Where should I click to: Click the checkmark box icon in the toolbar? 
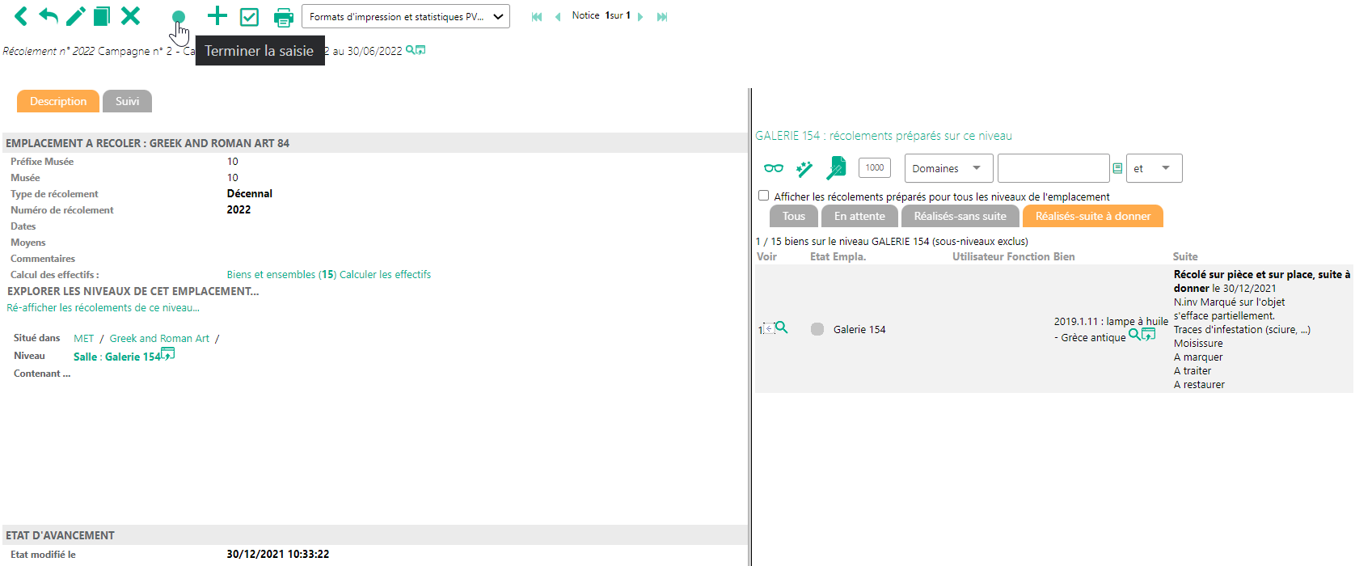(249, 17)
